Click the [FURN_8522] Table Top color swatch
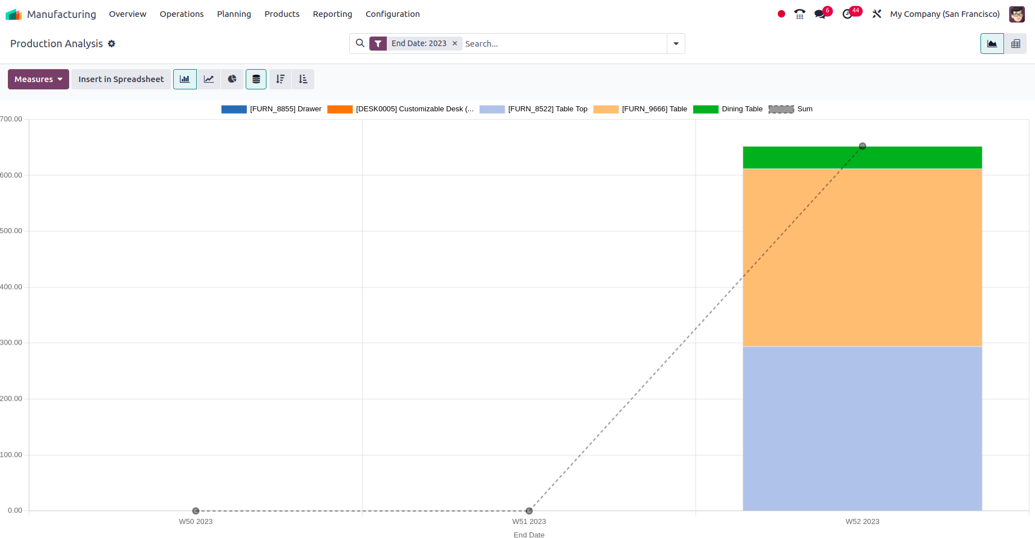The height and width of the screenshot is (538, 1035). [x=492, y=109]
